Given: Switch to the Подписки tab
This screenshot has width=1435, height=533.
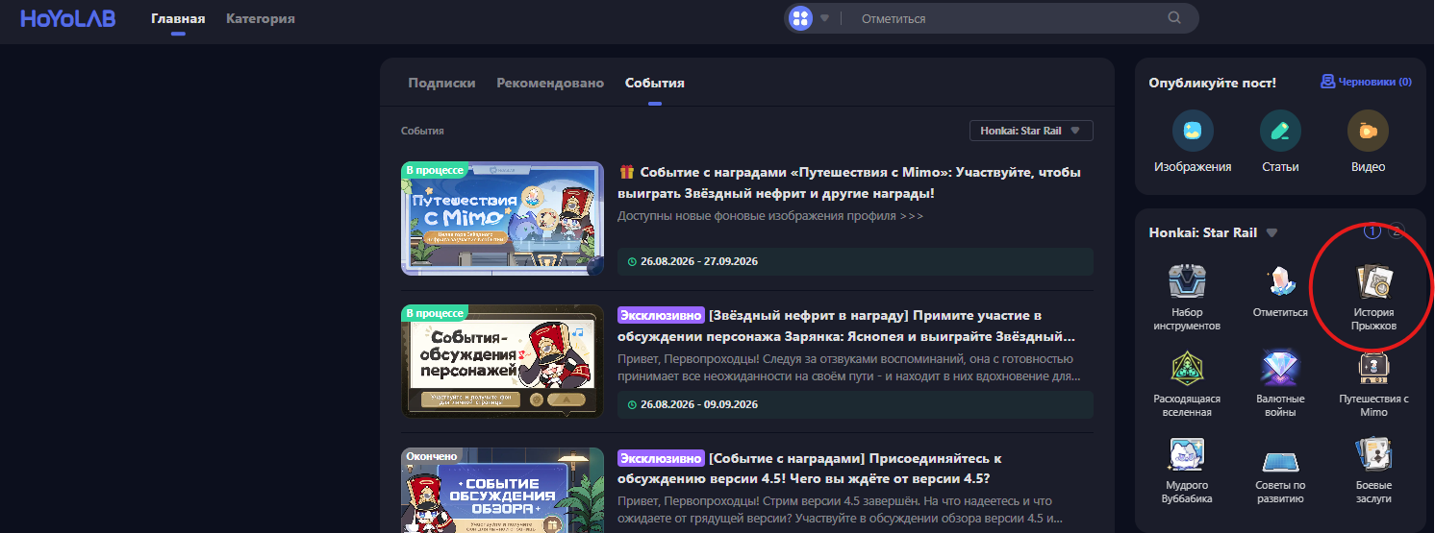Looking at the screenshot, I should (441, 83).
